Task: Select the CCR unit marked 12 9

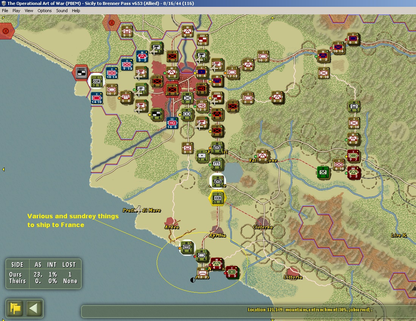Action: click(x=97, y=81)
